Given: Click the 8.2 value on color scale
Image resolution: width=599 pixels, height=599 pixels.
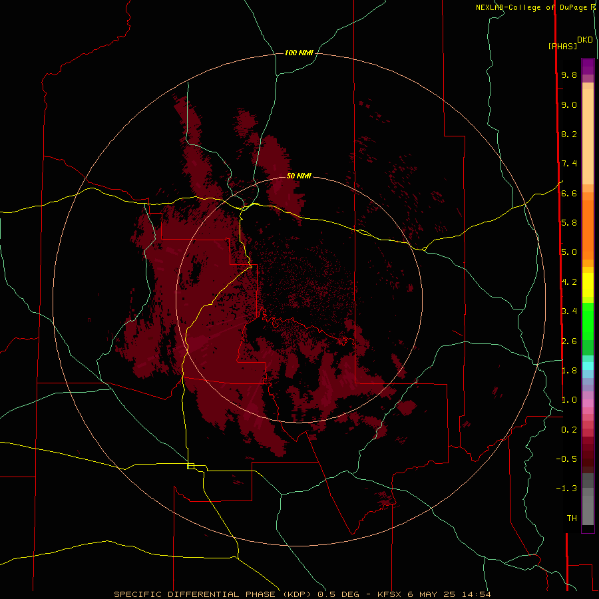Looking at the screenshot, I should point(569,134).
